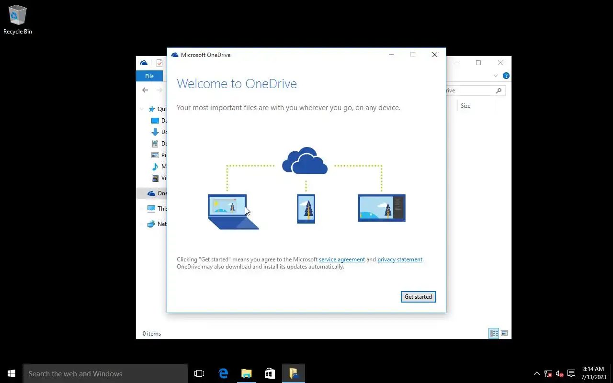Click the laptop illustration in OneDrive dialog
The width and height of the screenshot is (613, 383).
click(233, 212)
